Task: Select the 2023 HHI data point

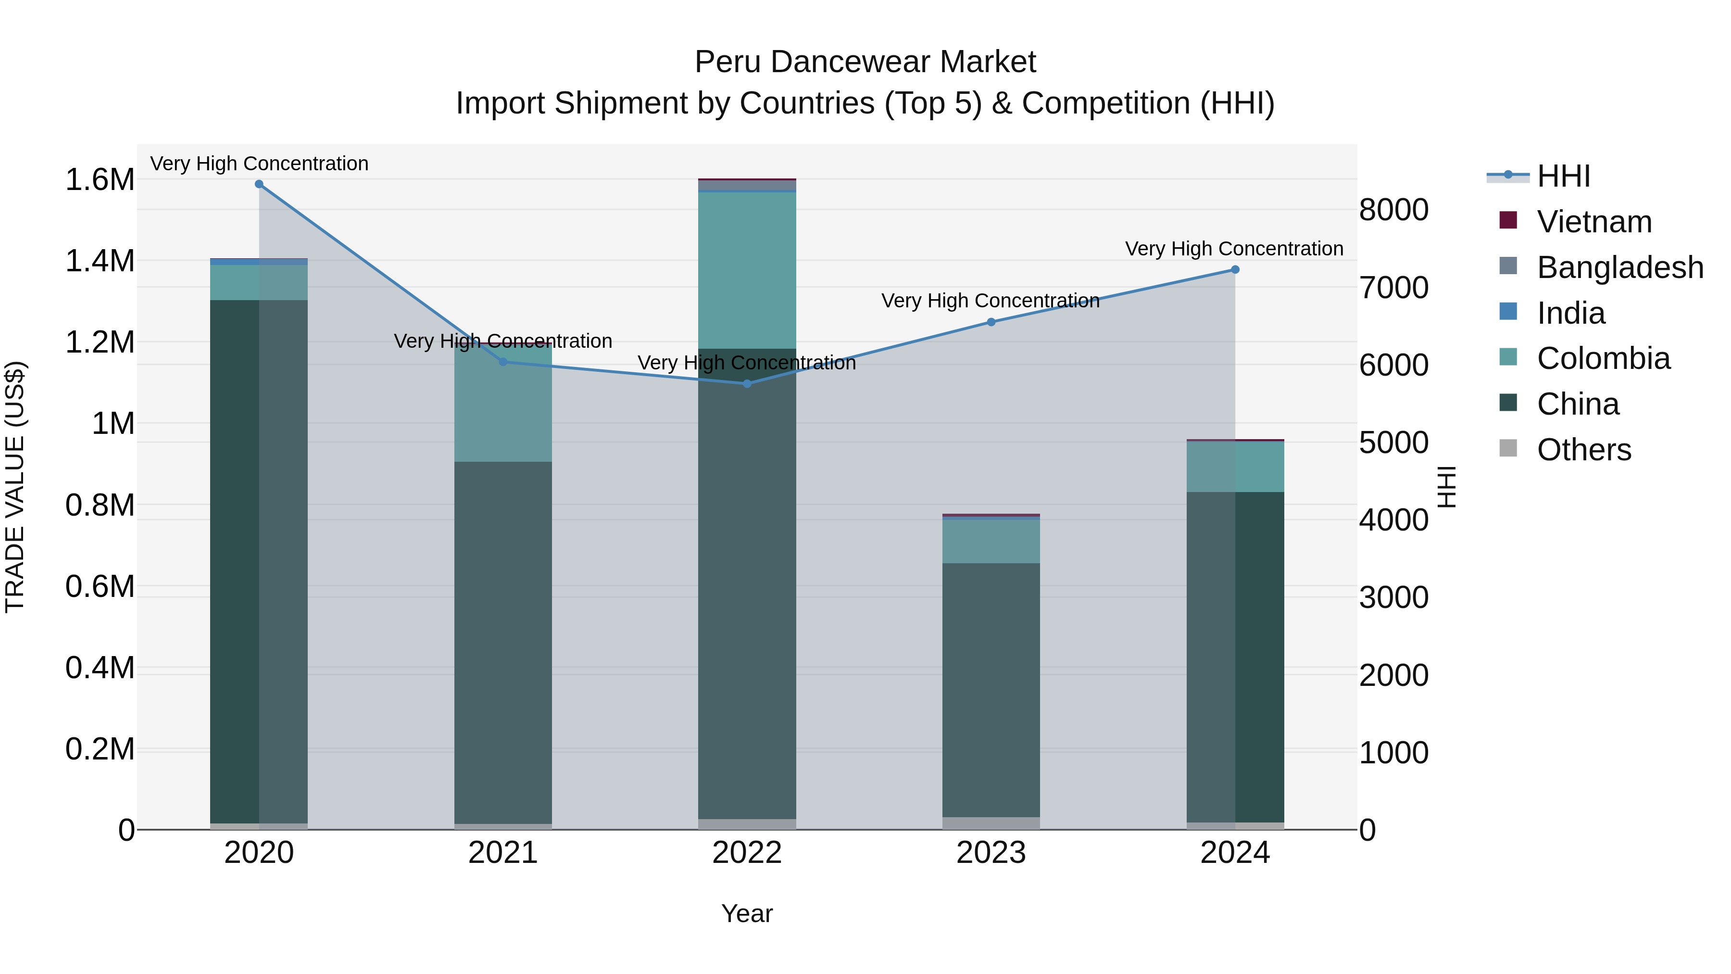Action: point(991,322)
